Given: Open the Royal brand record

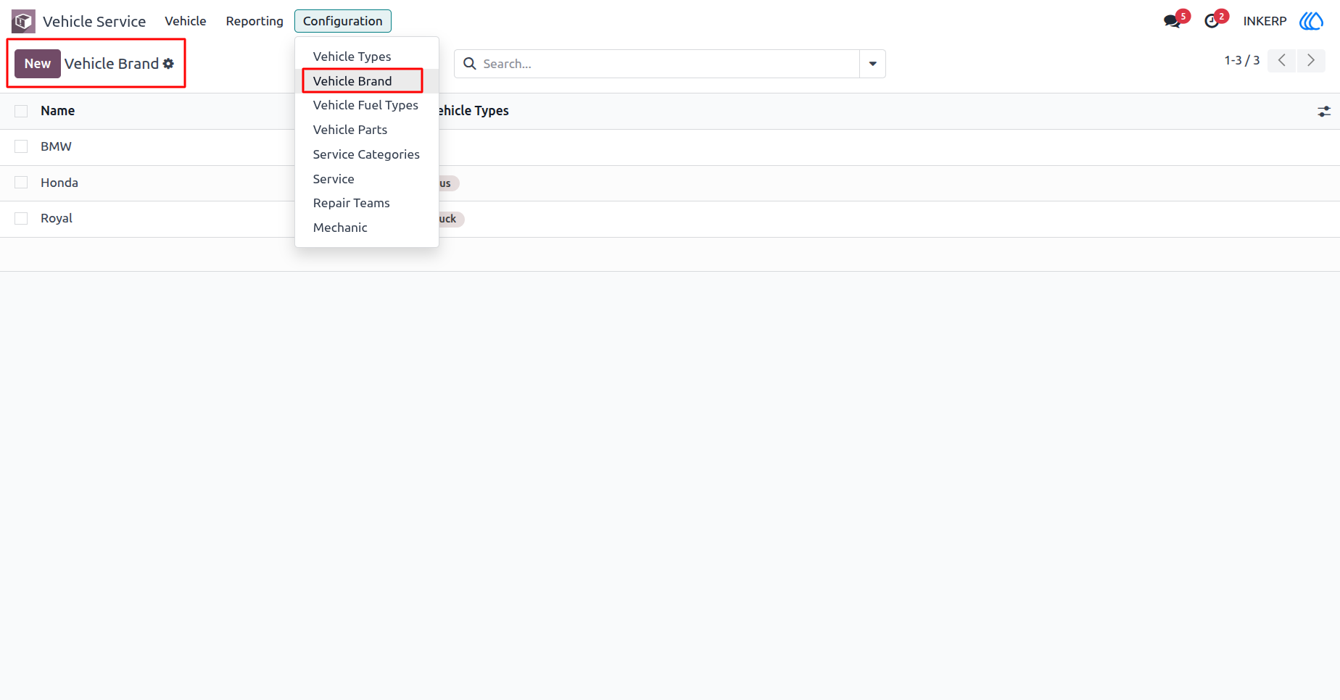Looking at the screenshot, I should tap(57, 218).
